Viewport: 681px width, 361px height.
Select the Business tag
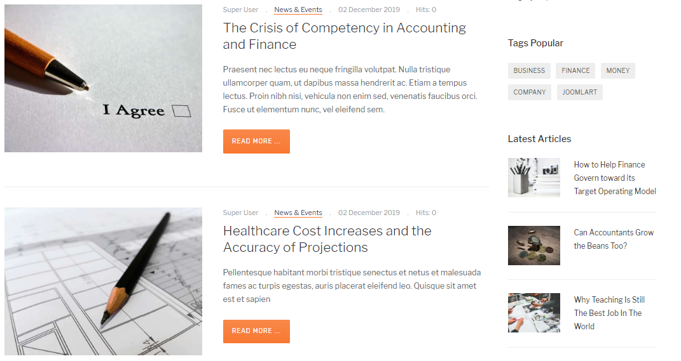(529, 71)
